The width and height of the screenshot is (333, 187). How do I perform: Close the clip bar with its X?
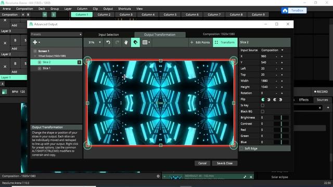[251, 177]
